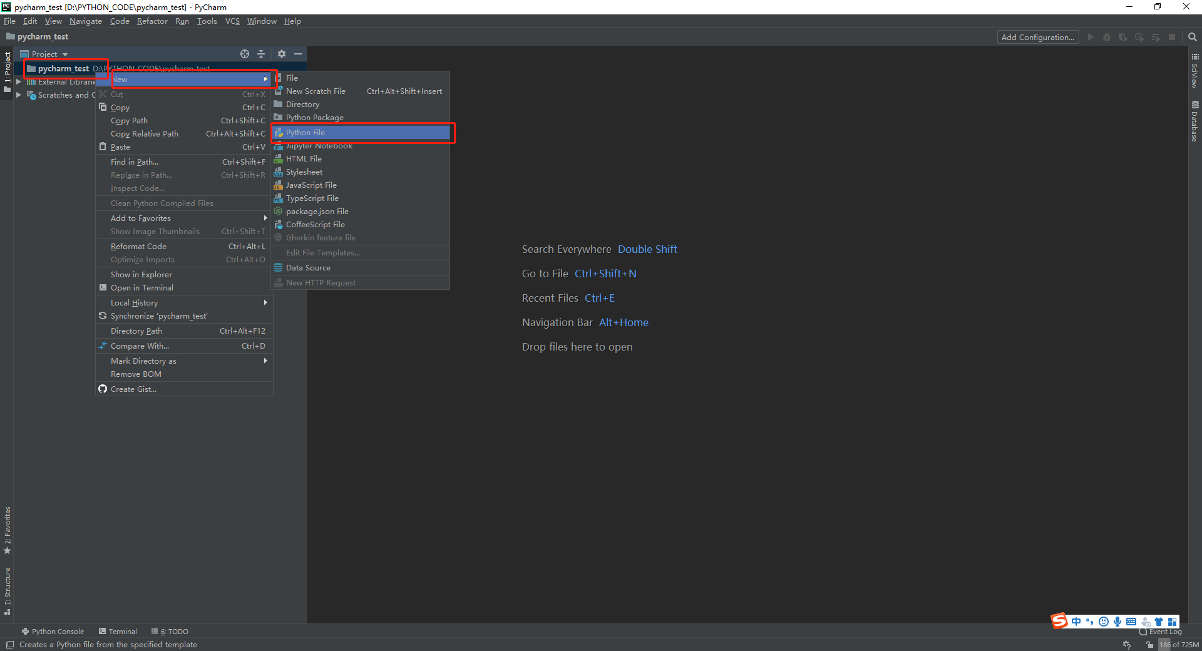The height and width of the screenshot is (651, 1202).
Task: Open Search Everywhere magnifier icon
Action: point(1193,37)
